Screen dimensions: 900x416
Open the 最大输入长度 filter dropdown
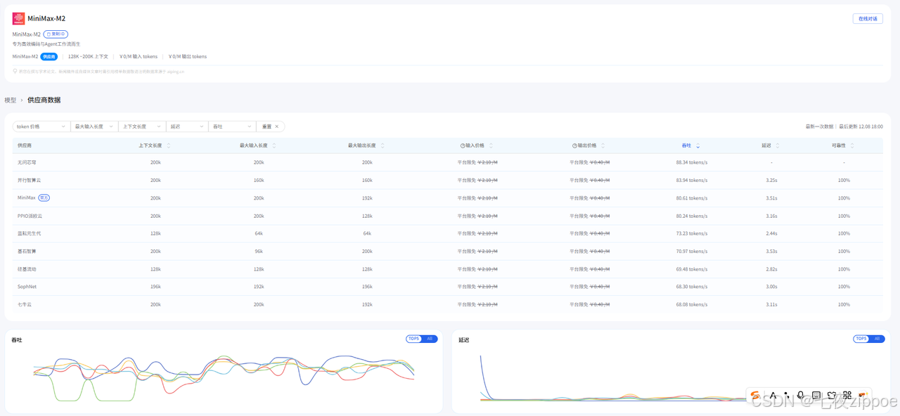[x=94, y=126]
